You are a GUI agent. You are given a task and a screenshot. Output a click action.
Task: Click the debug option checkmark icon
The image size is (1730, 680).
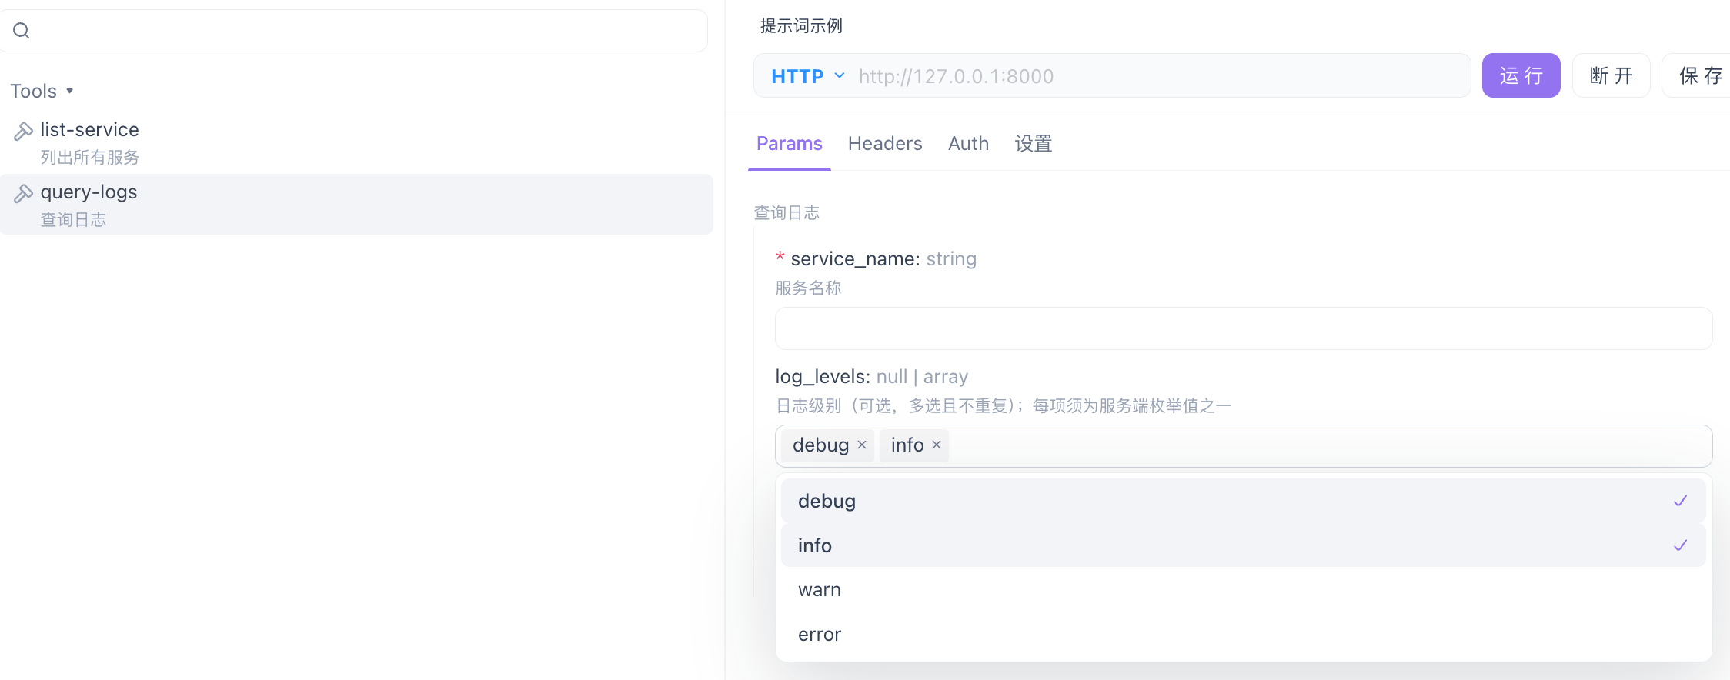(1681, 501)
